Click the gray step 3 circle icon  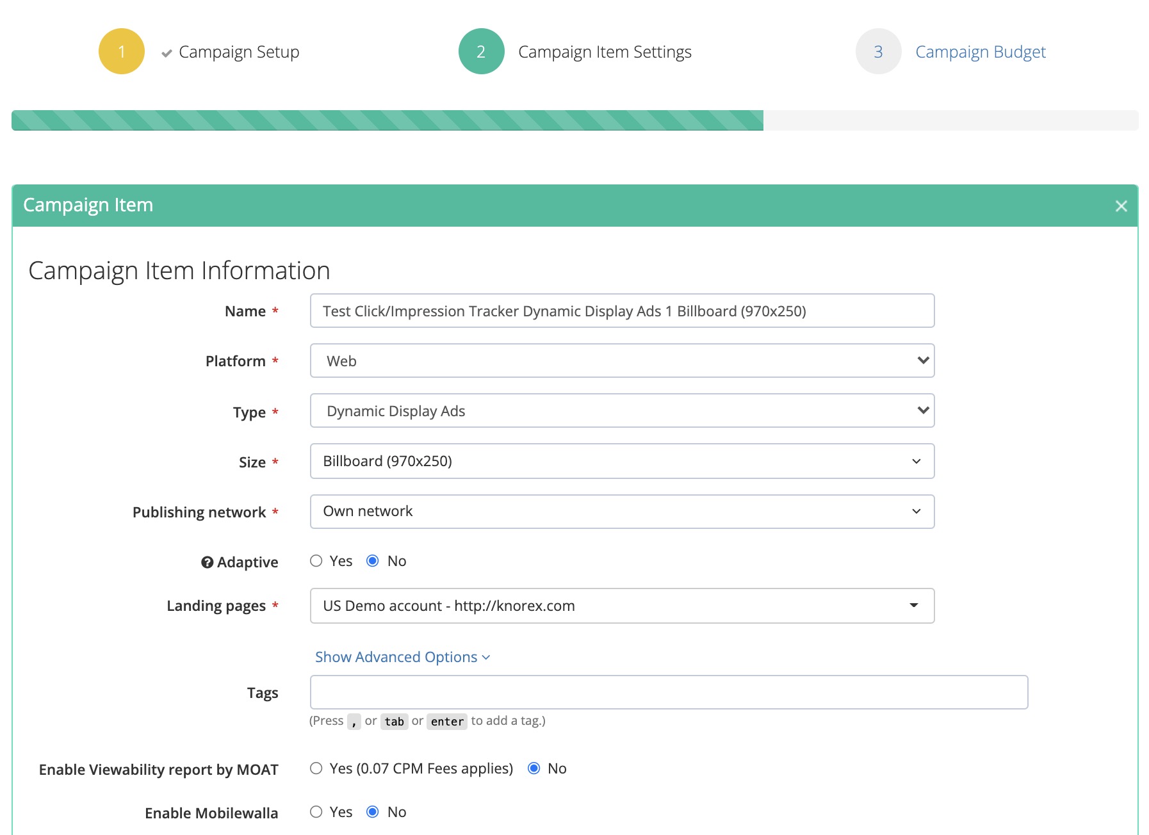pyautogui.click(x=878, y=51)
